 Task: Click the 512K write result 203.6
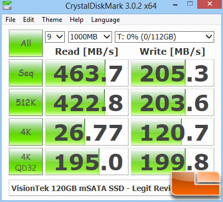pyautogui.click(x=172, y=102)
